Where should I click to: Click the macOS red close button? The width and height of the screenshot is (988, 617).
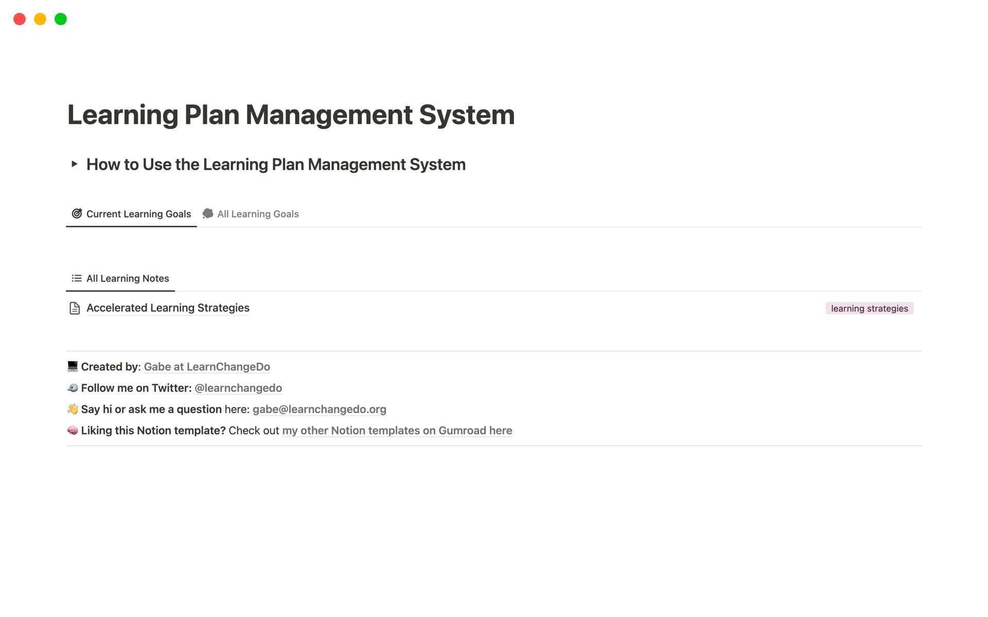[20, 19]
